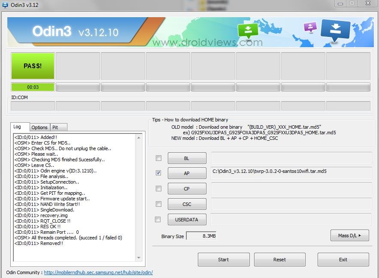The height and width of the screenshot is (278, 379).
Task: Open the Options tab
Action: 39,127
